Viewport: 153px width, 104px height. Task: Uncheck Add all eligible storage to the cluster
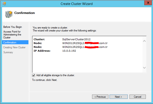(x=33, y=75)
